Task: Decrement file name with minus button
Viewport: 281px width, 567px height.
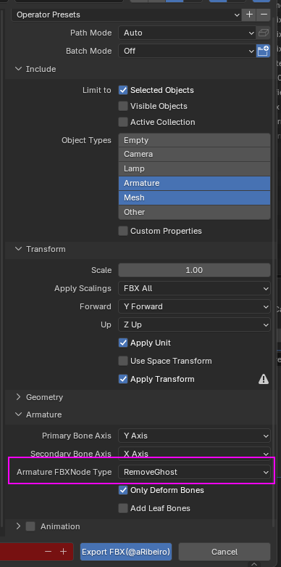Action: click(x=49, y=552)
